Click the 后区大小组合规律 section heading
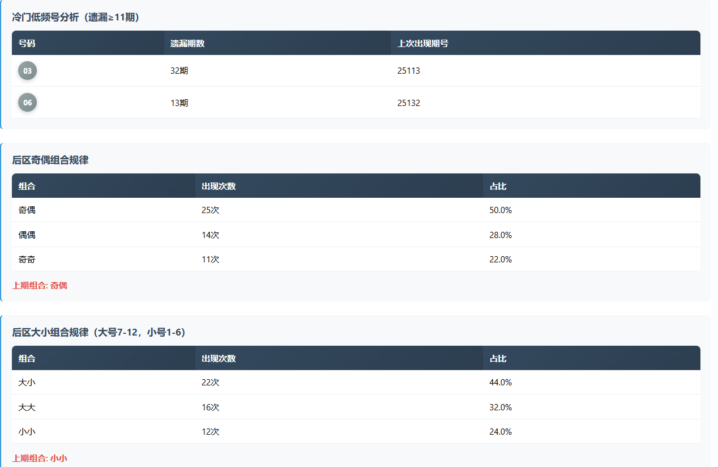The width and height of the screenshot is (718, 467). [99, 332]
